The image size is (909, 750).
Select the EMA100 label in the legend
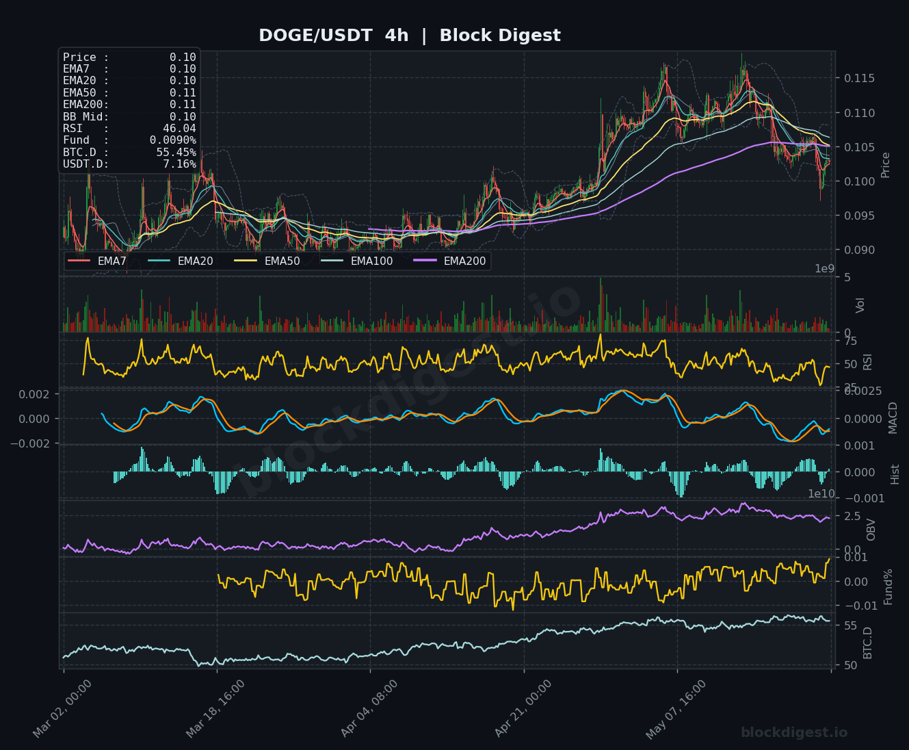click(371, 261)
